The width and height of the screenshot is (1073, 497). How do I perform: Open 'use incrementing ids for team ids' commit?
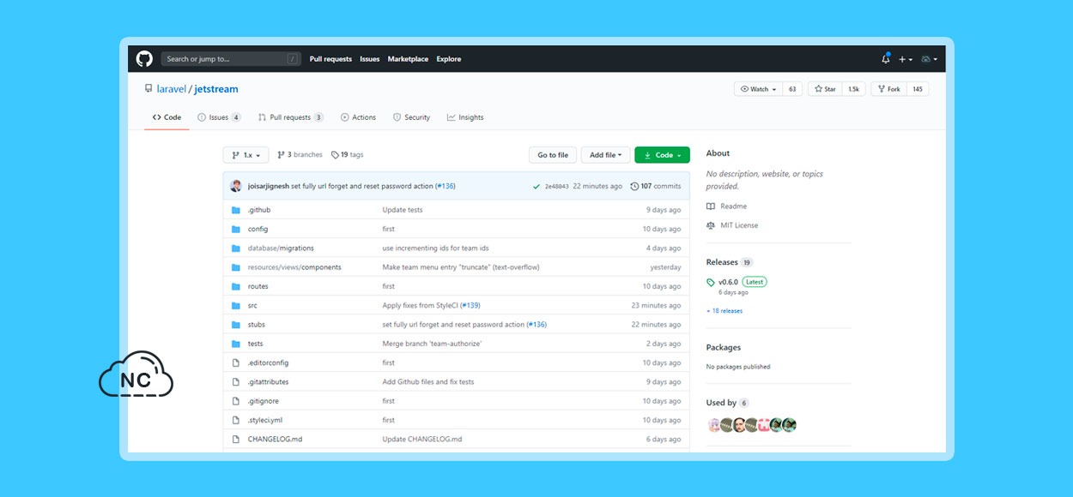tap(435, 248)
